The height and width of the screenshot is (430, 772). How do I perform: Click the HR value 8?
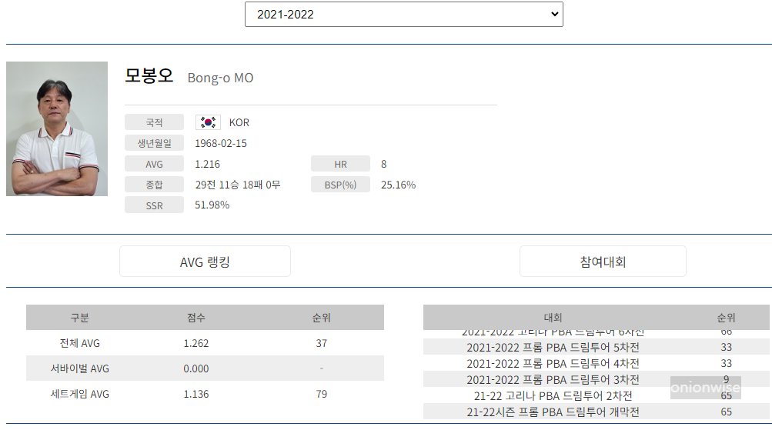point(383,164)
